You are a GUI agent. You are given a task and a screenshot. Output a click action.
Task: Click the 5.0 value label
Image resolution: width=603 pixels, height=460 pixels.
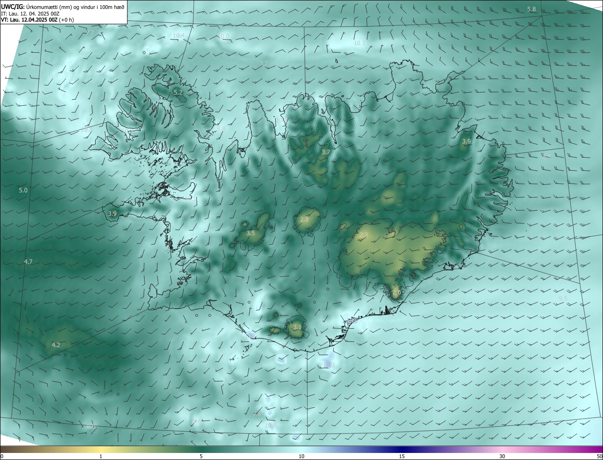tap(23, 190)
